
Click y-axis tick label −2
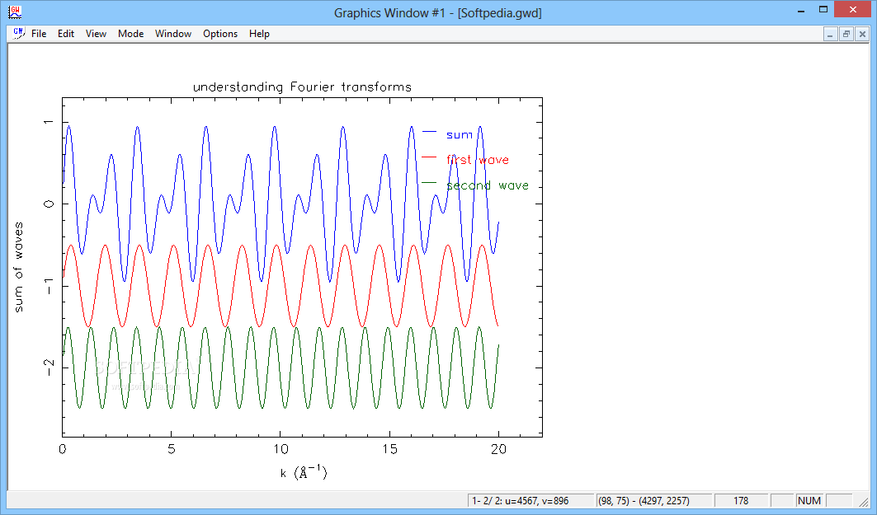coord(50,367)
